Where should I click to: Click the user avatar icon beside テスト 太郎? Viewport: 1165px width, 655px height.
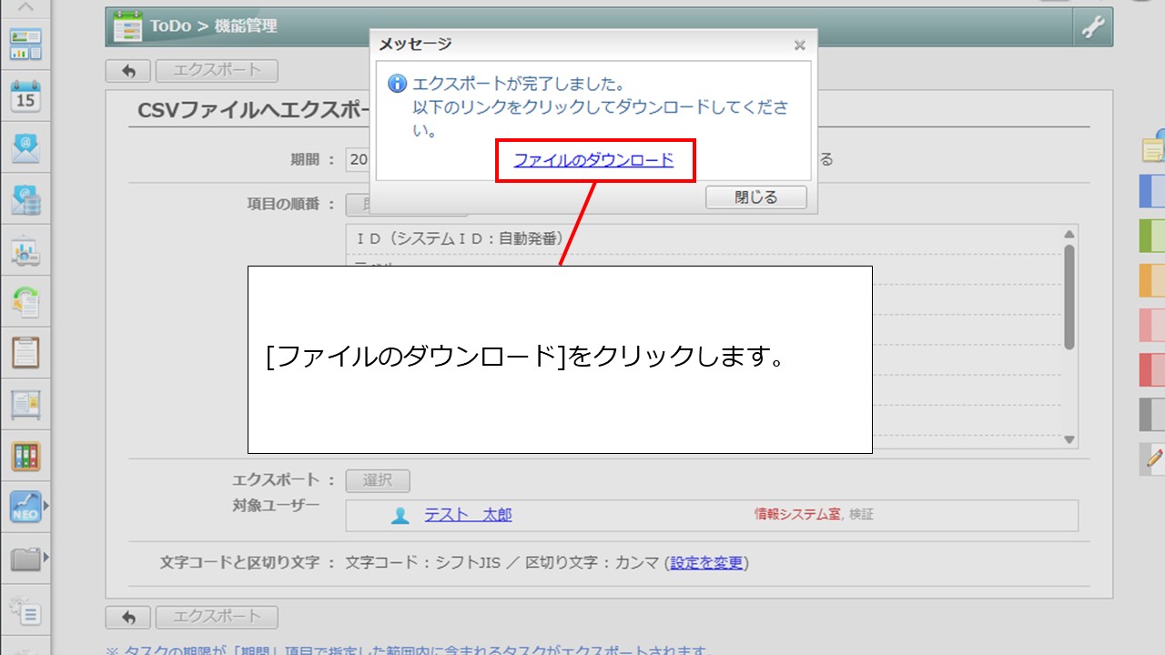point(400,516)
